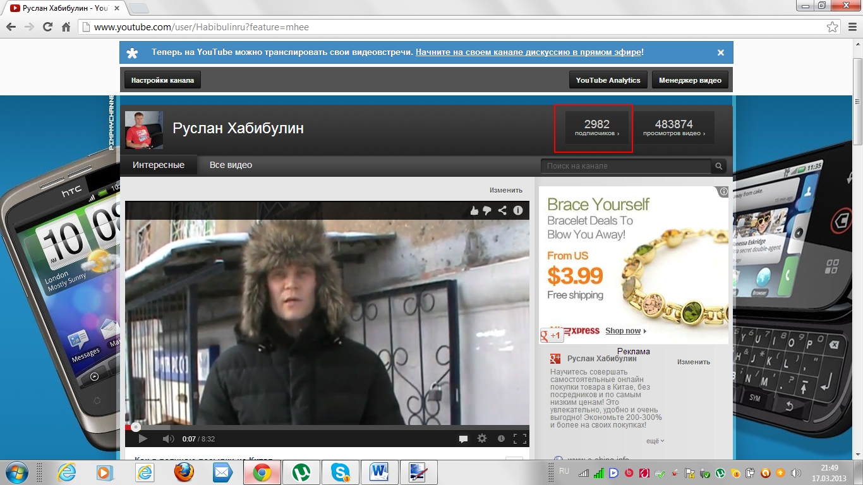The image size is (863, 485).
Task: Click the Beats Audio tray icon
Action: 629,472
